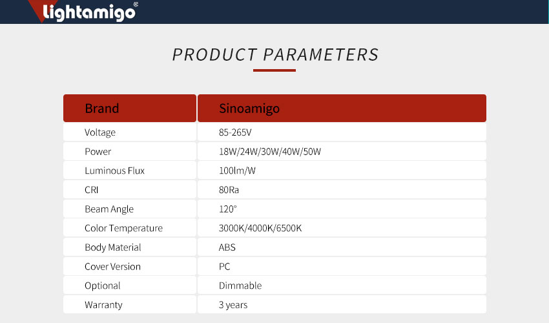Select the Voltage row label
The height and width of the screenshot is (323, 549).
click(x=100, y=132)
